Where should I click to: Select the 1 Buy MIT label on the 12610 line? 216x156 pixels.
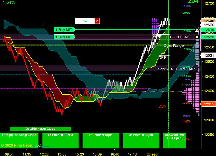pyautogui.click(x=64, y=30)
